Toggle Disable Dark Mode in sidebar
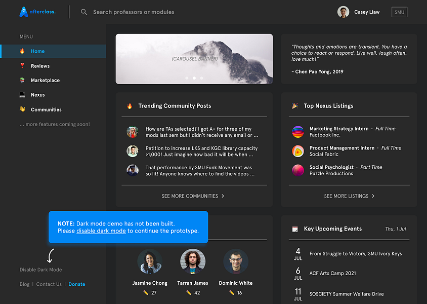 41,270
